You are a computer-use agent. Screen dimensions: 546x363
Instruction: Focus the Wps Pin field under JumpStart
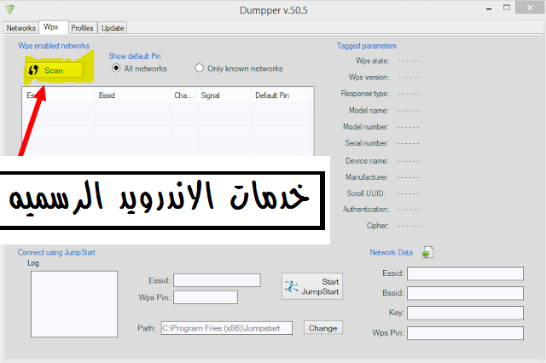(206, 297)
